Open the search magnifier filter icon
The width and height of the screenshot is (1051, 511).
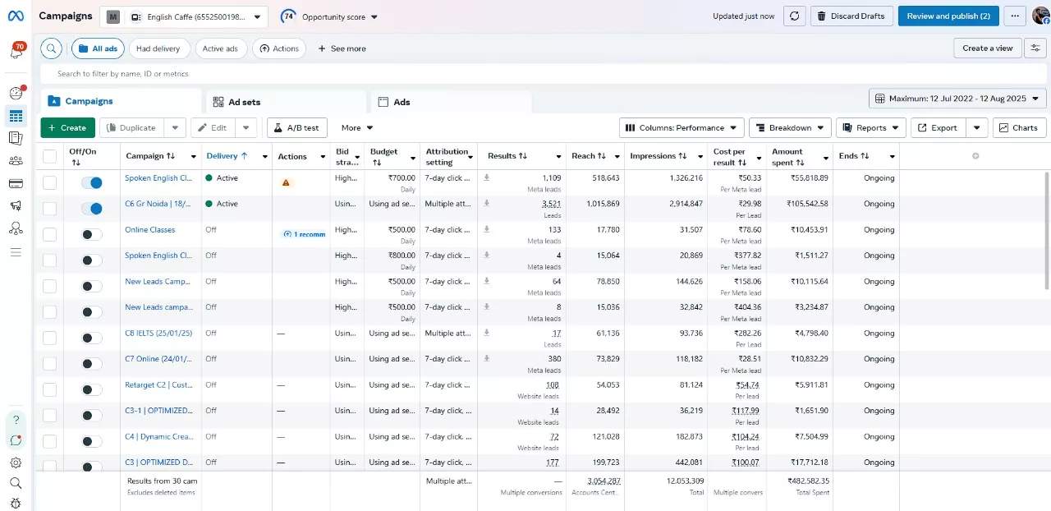tap(51, 48)
